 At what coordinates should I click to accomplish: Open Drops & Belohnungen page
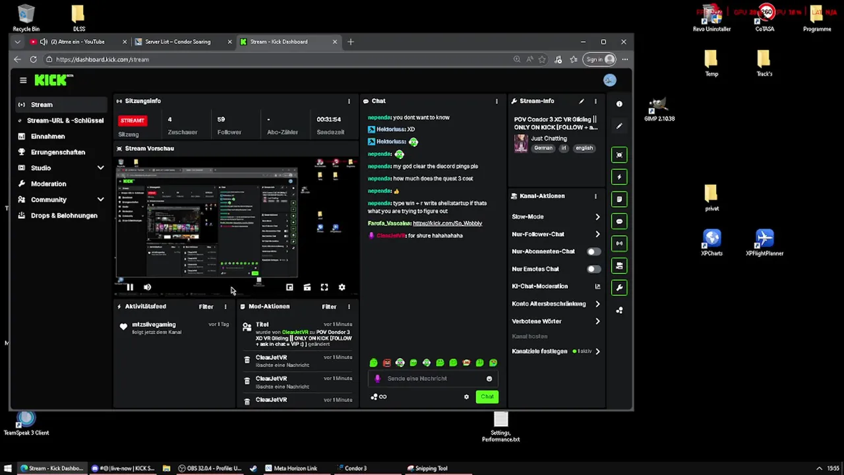61,216
